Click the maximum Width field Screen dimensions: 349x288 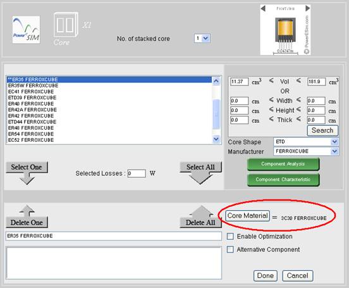(316, 101)
